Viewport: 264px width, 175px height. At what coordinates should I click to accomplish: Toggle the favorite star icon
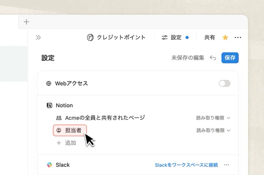click(x=225, y=37)
